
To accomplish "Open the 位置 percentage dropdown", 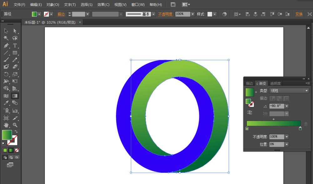I will point(287,144).
